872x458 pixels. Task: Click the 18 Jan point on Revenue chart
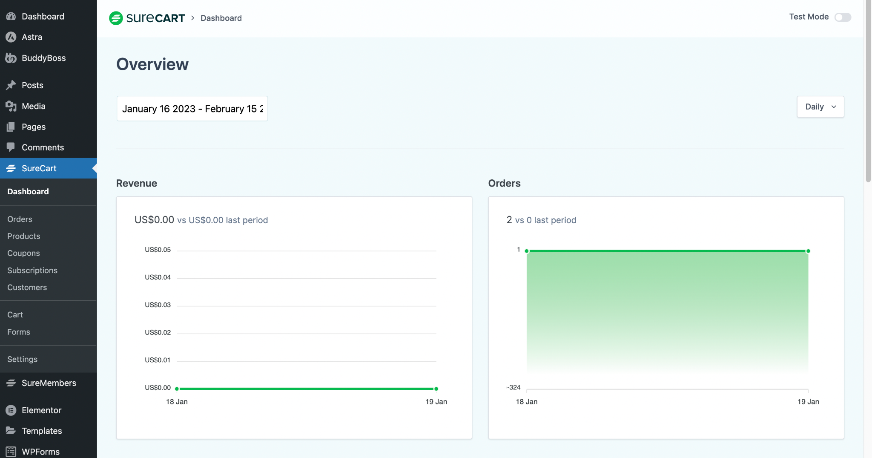pos(177,389)
